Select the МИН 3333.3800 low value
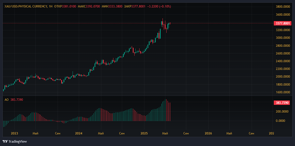295x146 pixels. coord(112,6)
